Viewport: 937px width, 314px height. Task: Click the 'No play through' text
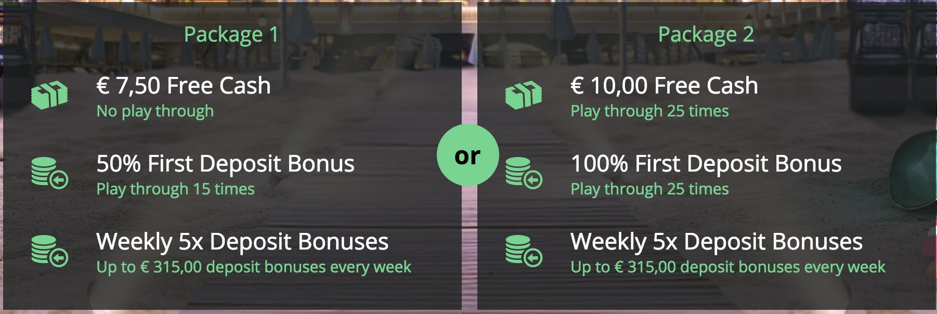155,111
